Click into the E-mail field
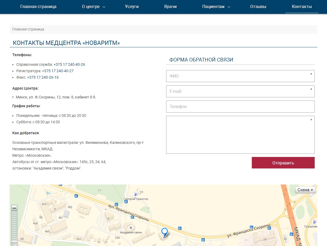Image resolution: width=327 pixels, height=246 pixels. [x=240, y=91]
